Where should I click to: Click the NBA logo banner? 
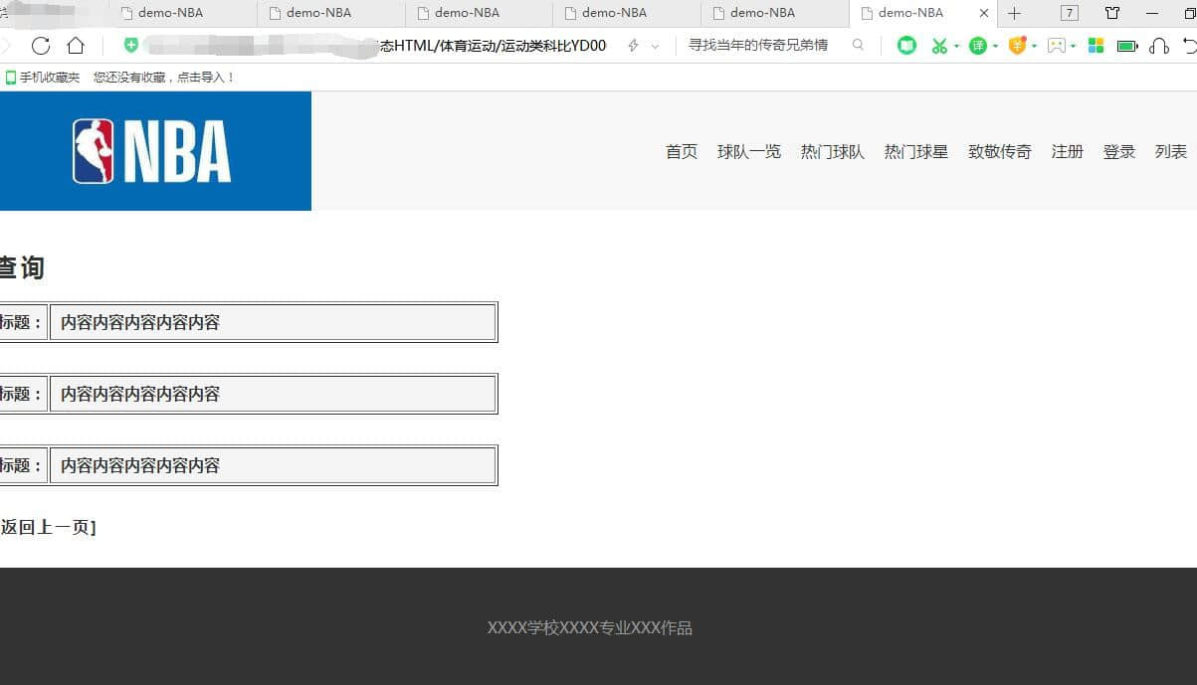(x=152, y=151)
